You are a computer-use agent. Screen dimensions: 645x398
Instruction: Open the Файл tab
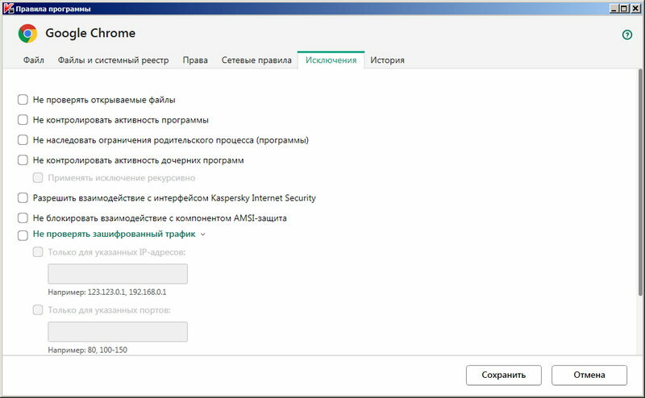[33, 60]
